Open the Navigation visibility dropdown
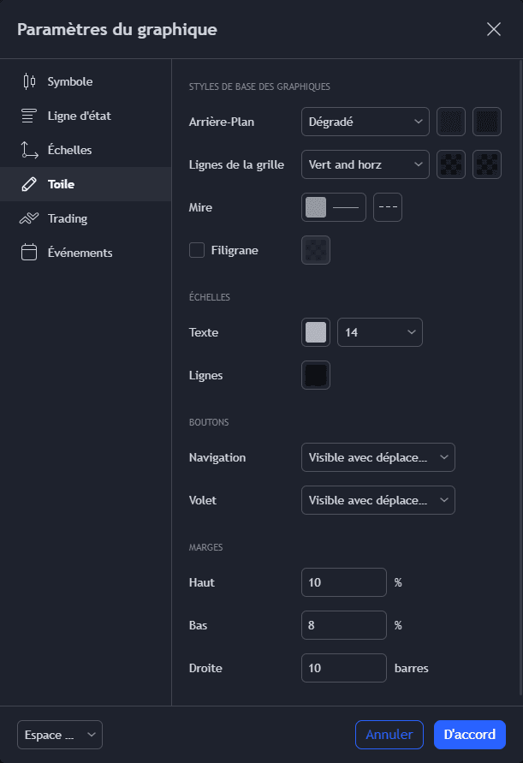The width and height of the screenshot is (523, 763). tap(377, 457)
